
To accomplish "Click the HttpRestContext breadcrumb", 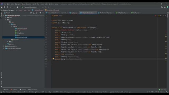I will pyautogui.click(x=37, y=10).
